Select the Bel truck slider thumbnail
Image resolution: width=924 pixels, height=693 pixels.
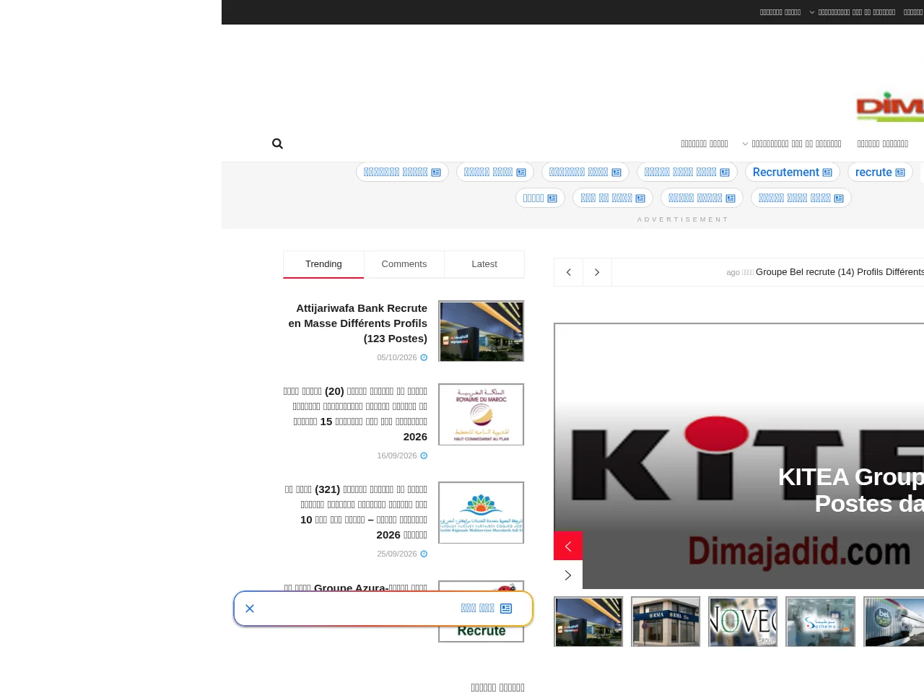coord(894,622)
